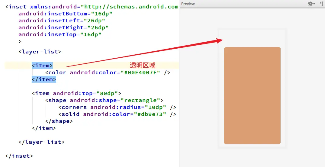
Task: Click the orange rounded rectangle in preview
Action: click(x=252, y=95)
